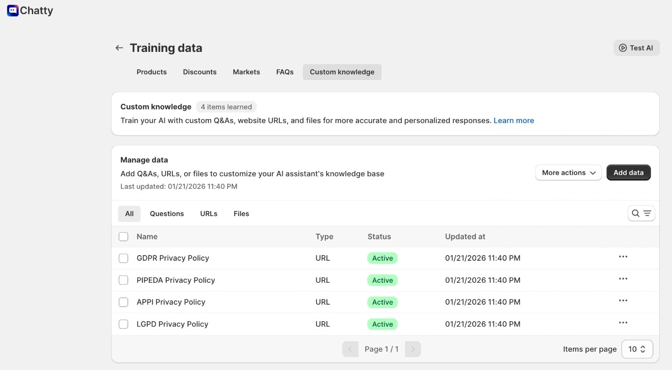The image size is (672, 370).
Task: Click the Status column header
Action: [379, 237]
